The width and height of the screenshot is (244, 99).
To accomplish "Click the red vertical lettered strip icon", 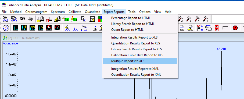I will pyautogui.click(x=217, y=28).
